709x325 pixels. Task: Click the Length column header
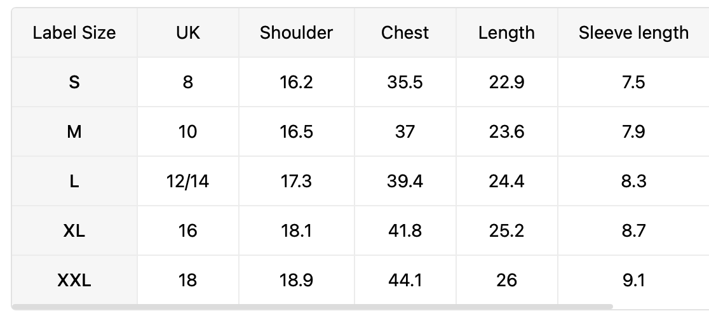coord(507,32)
